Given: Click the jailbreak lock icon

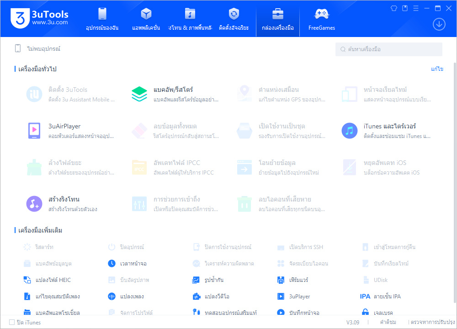Looking at the screenshot, I should coord(365,312).
